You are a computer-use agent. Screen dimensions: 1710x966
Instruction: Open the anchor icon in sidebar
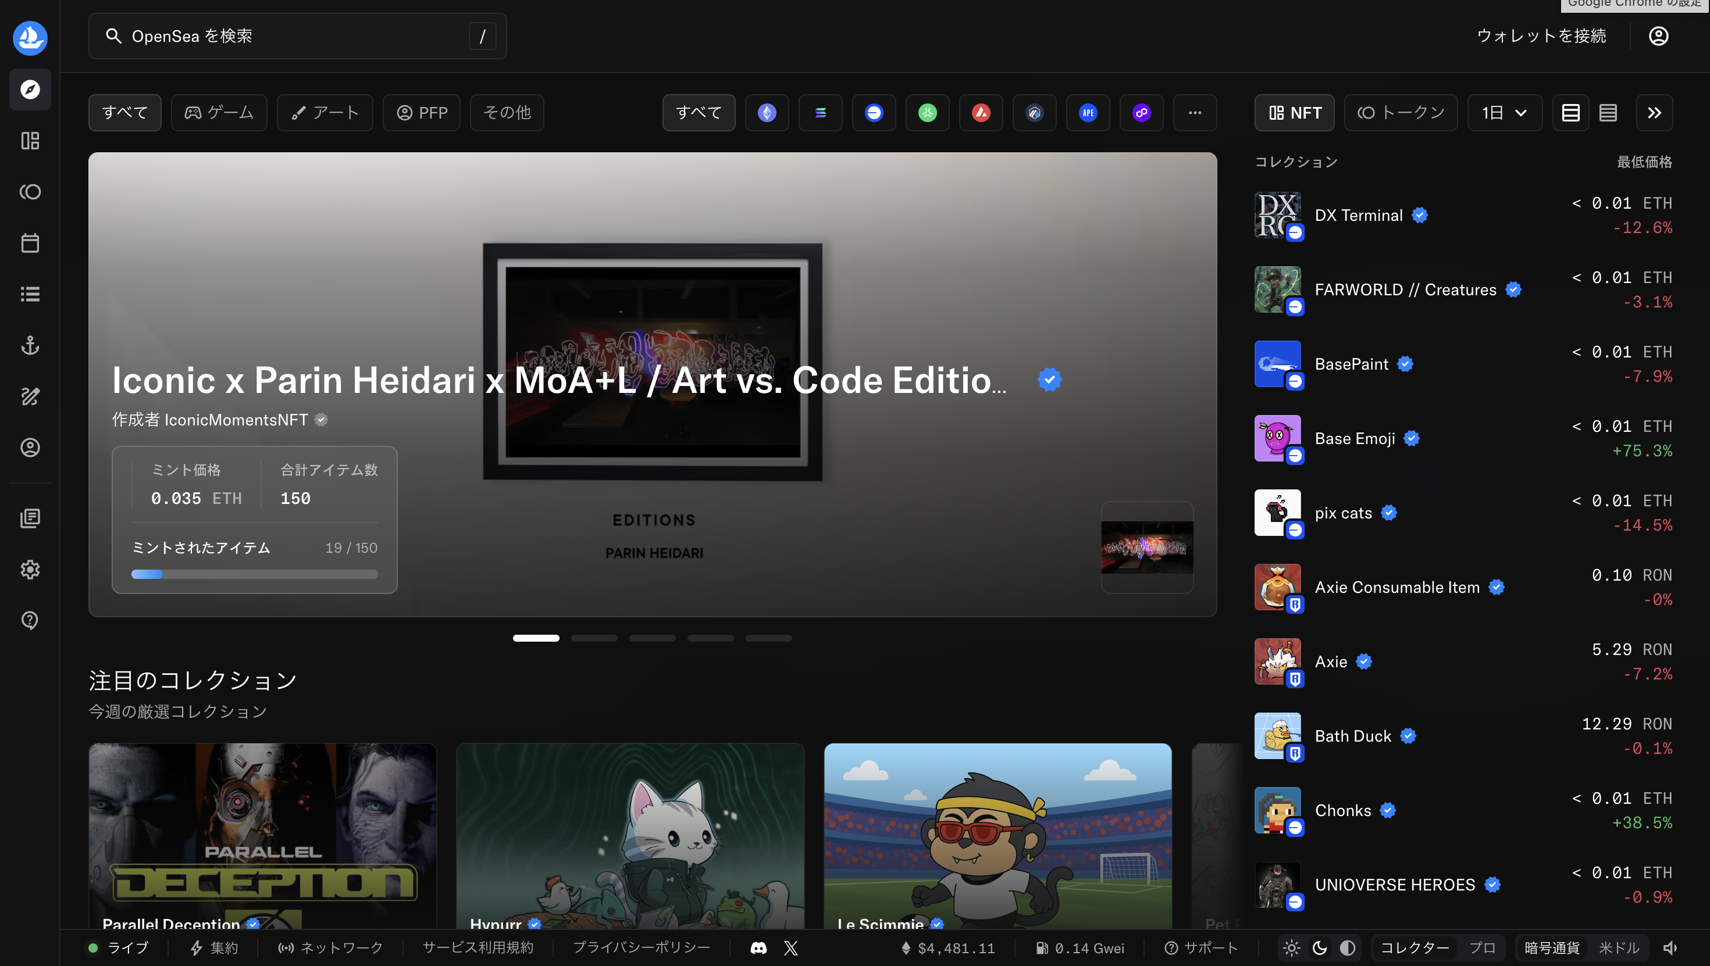coord(30,345)
